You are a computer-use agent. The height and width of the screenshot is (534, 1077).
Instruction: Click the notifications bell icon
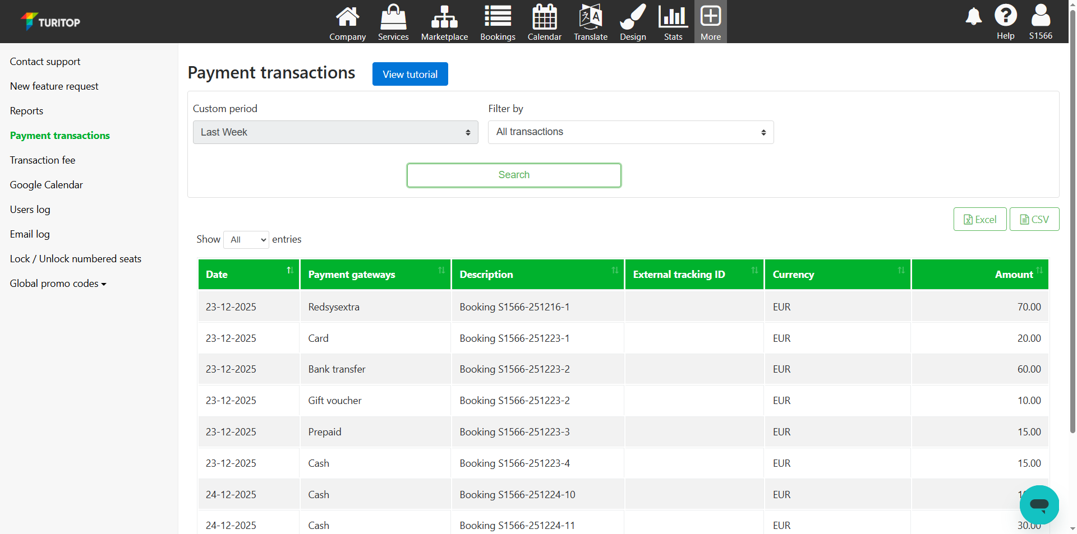click(x=973, y=17)
